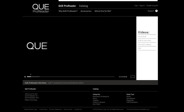Viewport: 184px width, 112px height.
Task: Click the Create Account link
Action: click(152, 5)
